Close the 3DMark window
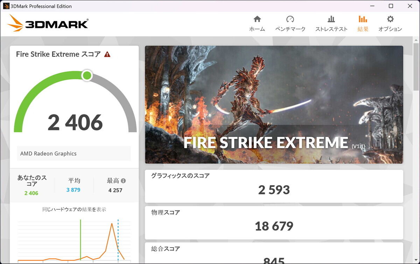Image resolution: width=420 pixels, height=264 pixels. pyautogui.click(x=410, y=6)
